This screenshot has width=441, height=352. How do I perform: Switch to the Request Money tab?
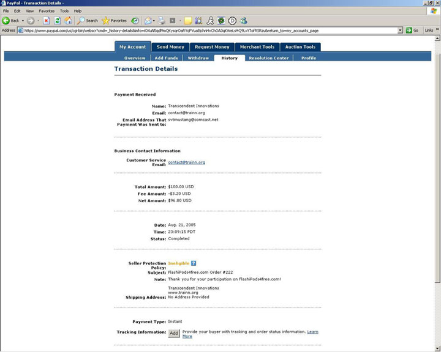(x=212, y=47)
